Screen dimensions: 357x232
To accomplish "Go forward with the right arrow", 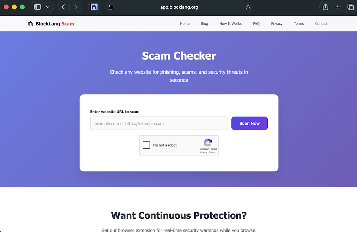I will (76, 7).
